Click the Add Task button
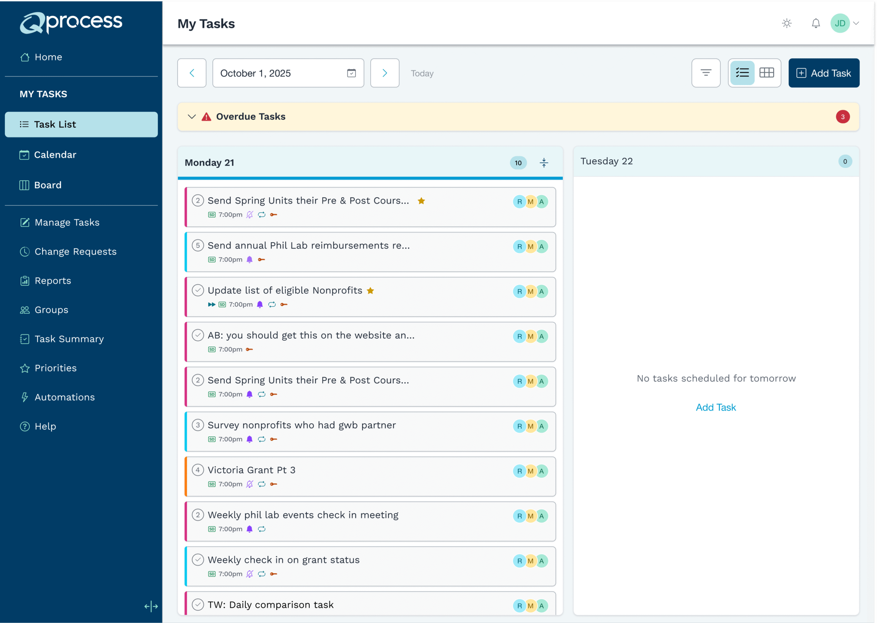The height and width of the screenshot is (623, 877). [824, 73]
